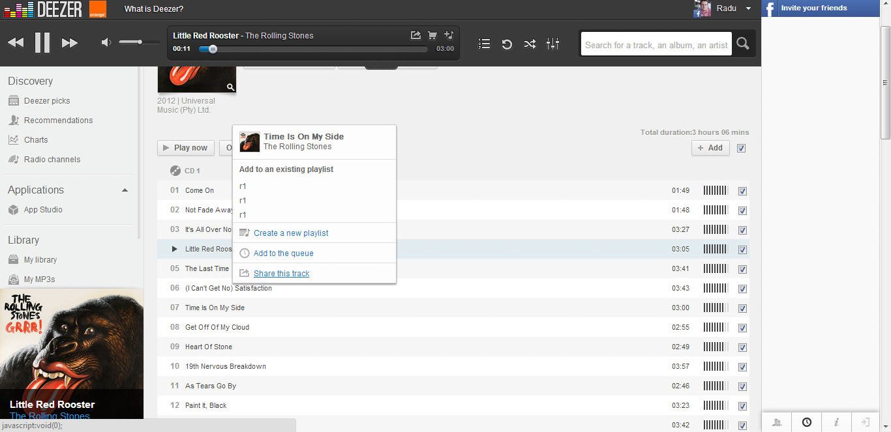Click popularity bars for Come On
Viewport: 891px width, 432px height.
(x=716, y=191)
